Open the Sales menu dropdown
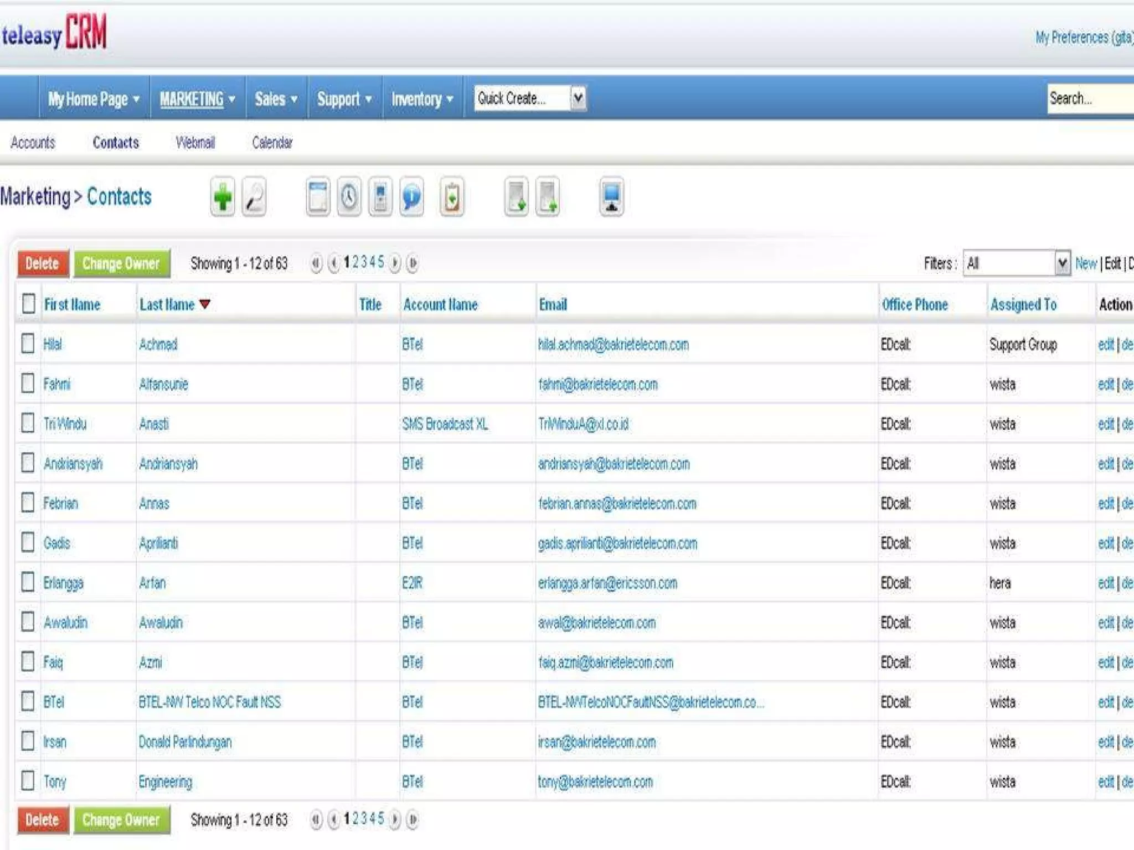This screenshot has height=850, width=1134. 276,99
